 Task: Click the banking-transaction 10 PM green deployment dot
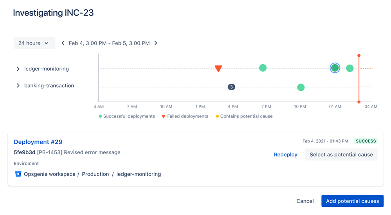pyautogui.click(x=301, y=87)
